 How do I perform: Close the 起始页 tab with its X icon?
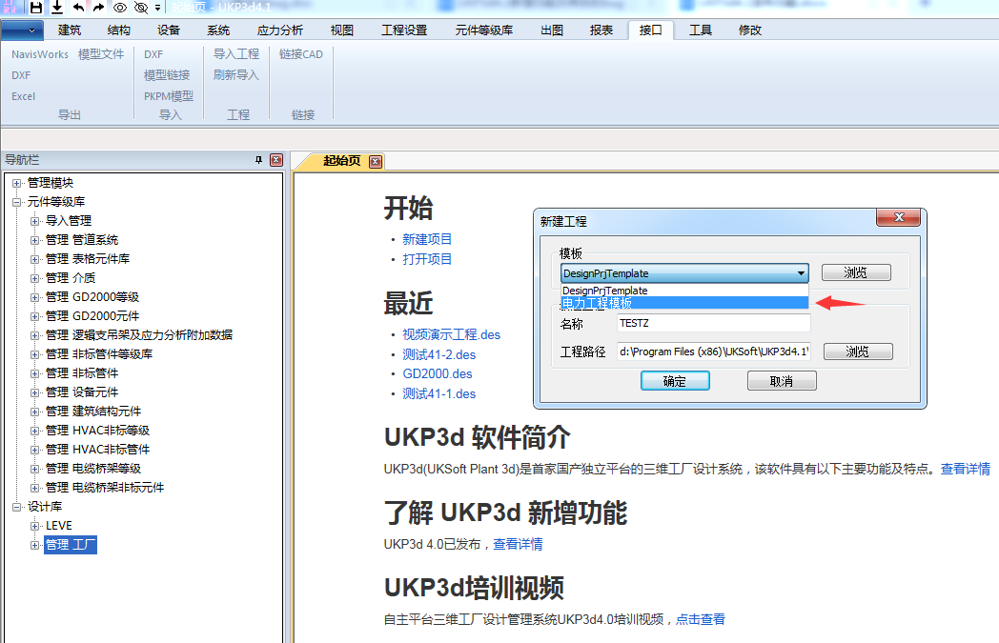(376, 162)
